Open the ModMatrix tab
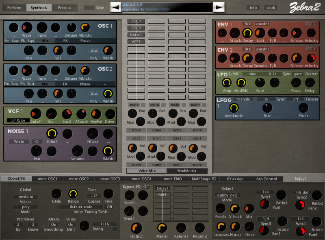This screenshot has height=240, width=325. (x=187, y=171)
